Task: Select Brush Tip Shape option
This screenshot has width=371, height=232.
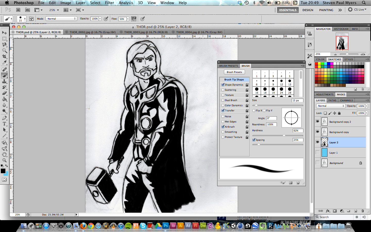Action: [x=234, y=80]
